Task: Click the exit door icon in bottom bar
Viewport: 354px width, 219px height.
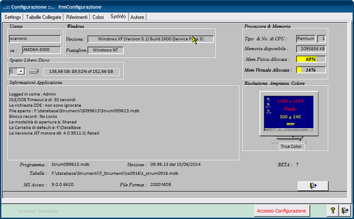Action: pos(345,210)
